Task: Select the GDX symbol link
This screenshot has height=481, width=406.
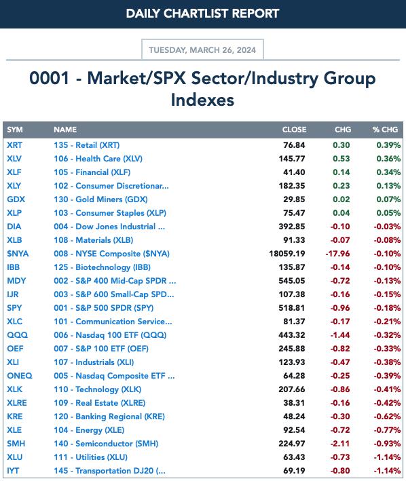Action: tap(16, 199)
